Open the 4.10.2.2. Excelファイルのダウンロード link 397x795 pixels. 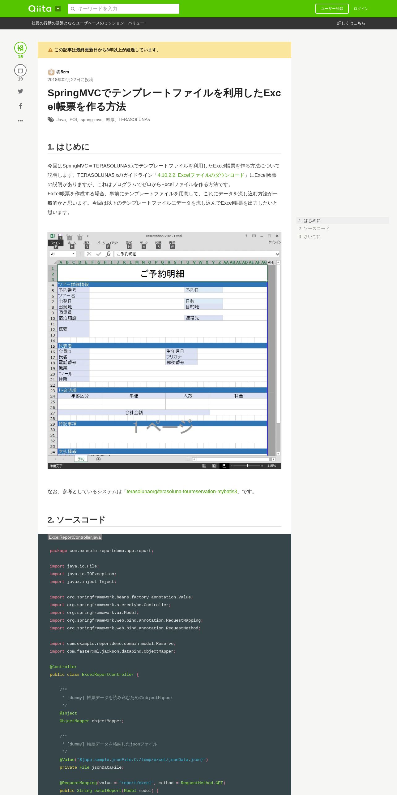click(x=201, y=175)
